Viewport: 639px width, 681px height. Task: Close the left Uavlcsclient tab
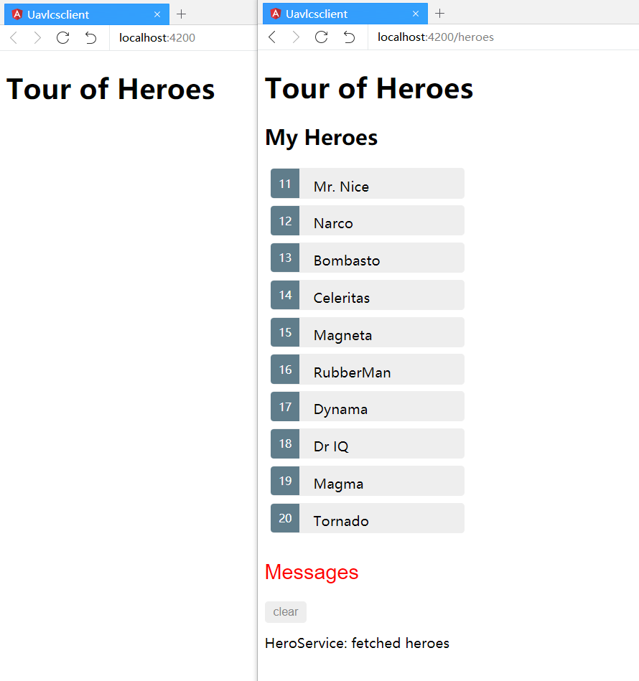(157, 14)
